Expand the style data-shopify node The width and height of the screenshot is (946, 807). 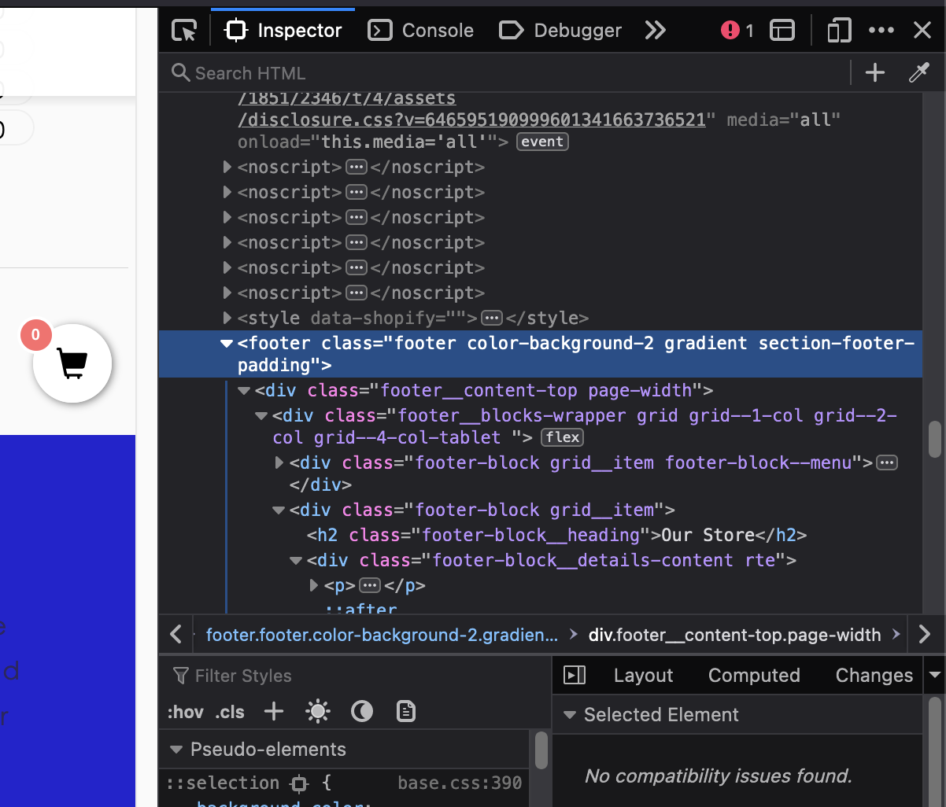[227, 319]
